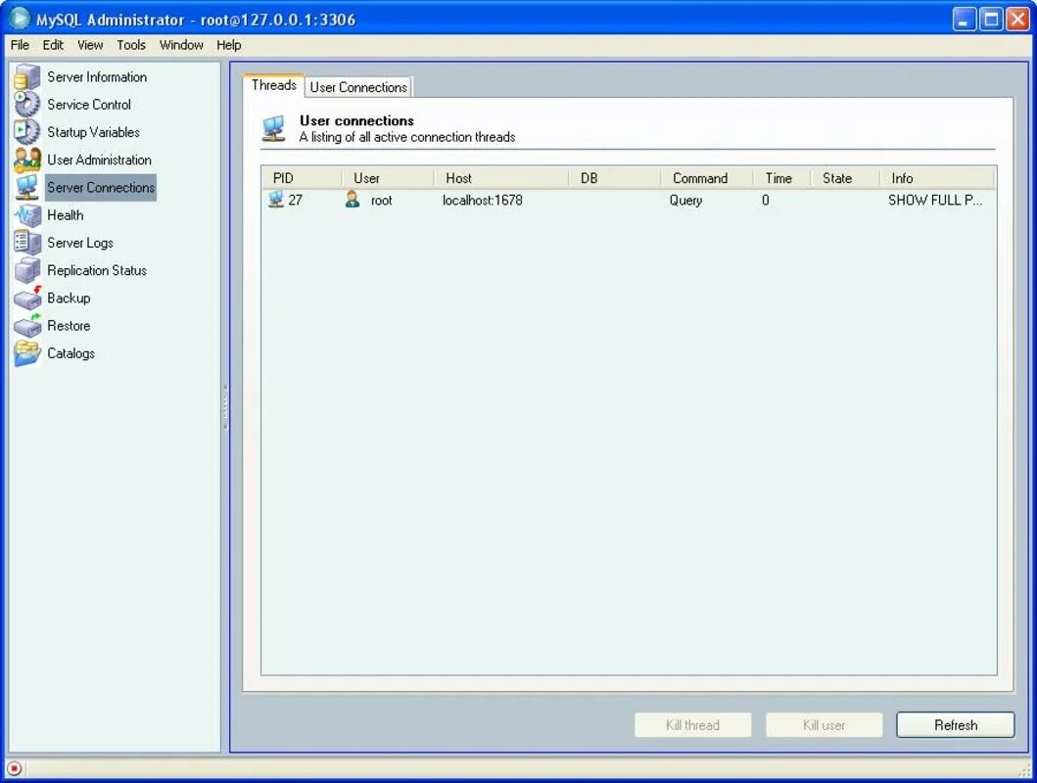Close the MySQL Administrator window
The image size is (1037, 783).
click(1017, 20)
